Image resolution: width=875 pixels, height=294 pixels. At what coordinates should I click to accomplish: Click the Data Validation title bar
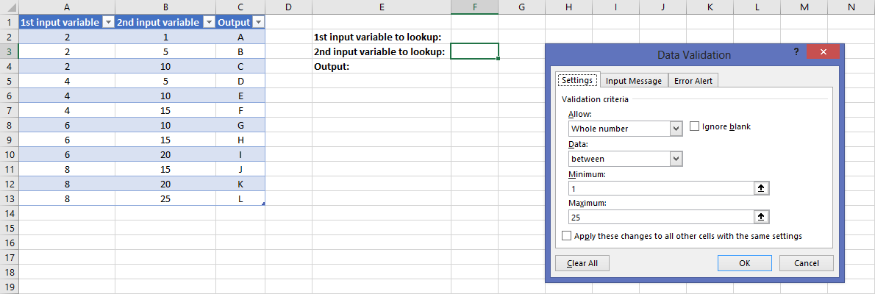click(693, 54)
